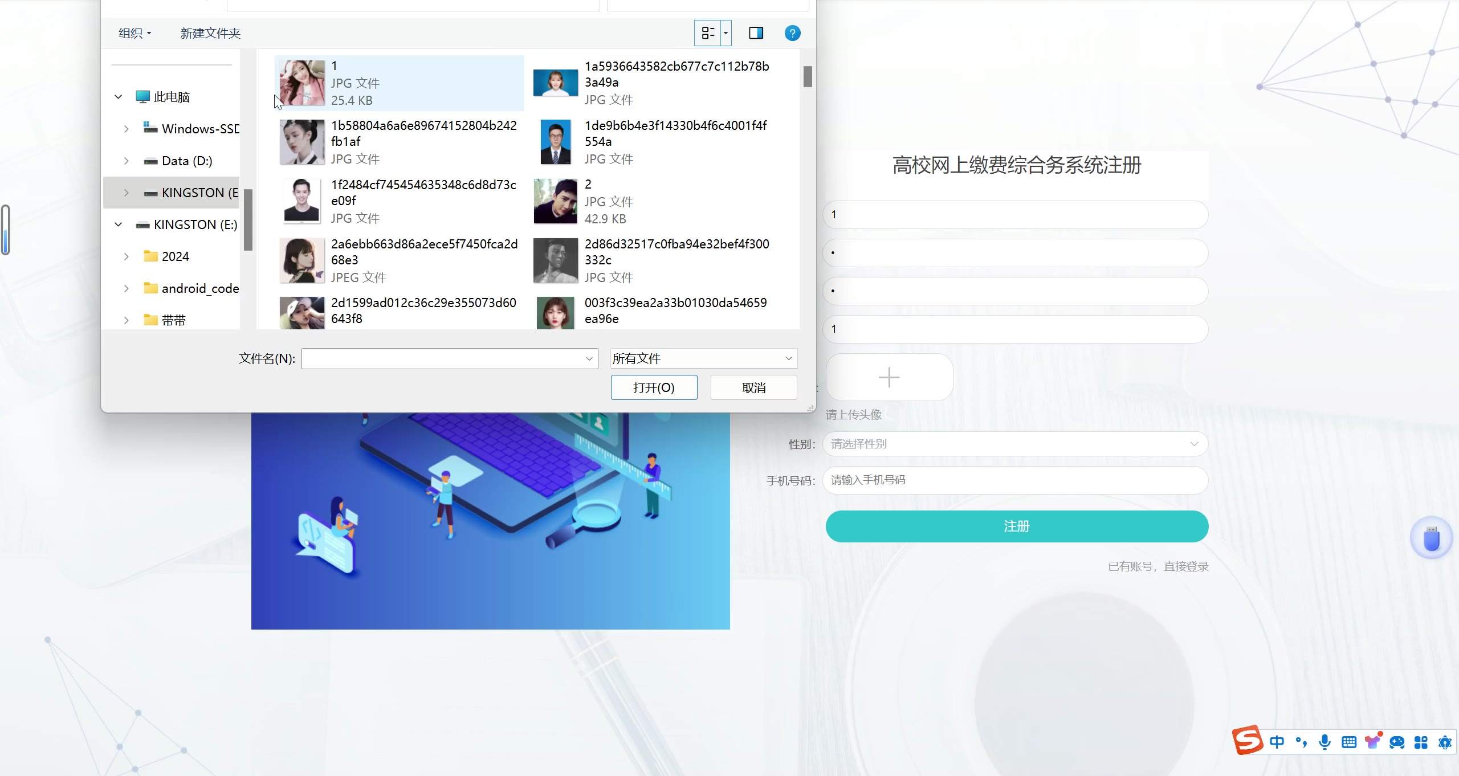Open the 所有文件 file type dropdown
1459x776 pixels.
tap(703, 358)
